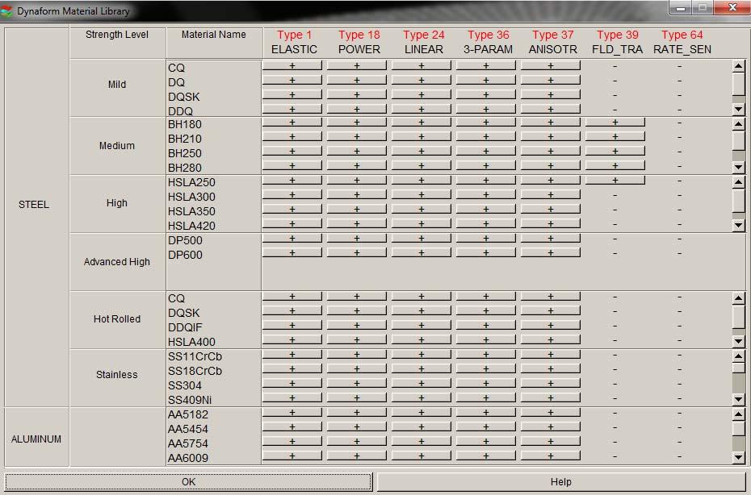The image size is (751, 495).
Task: Minimize the Material Library window
Action: coord(681,8)
